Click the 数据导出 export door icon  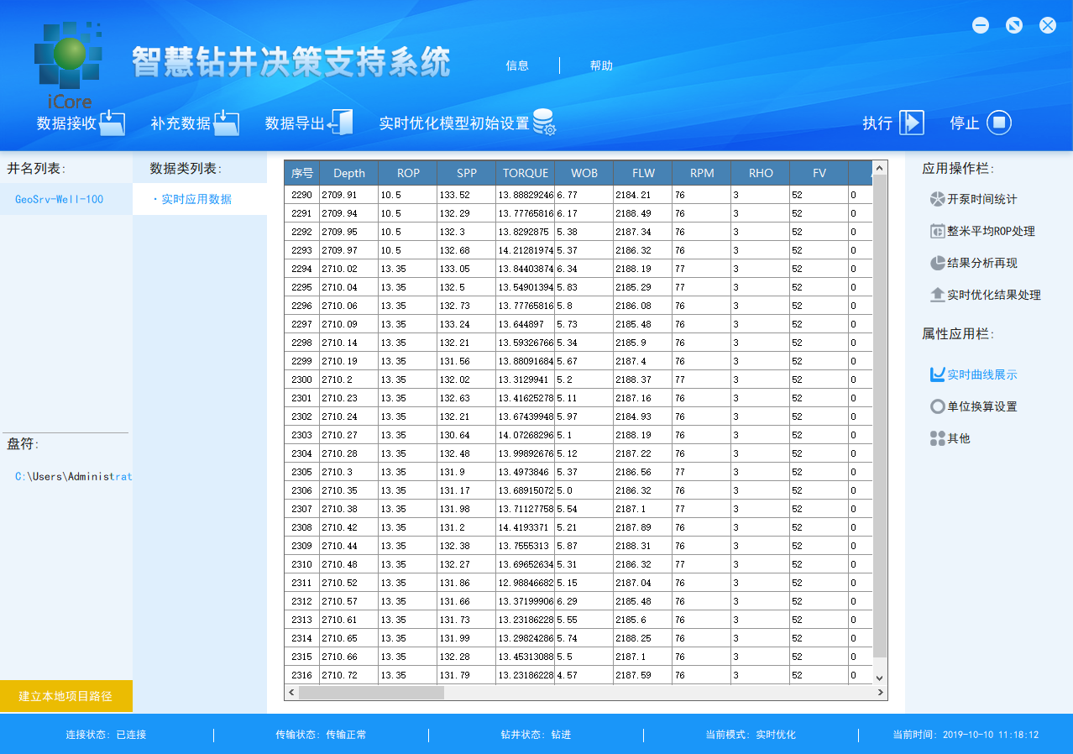coord(341,123)
